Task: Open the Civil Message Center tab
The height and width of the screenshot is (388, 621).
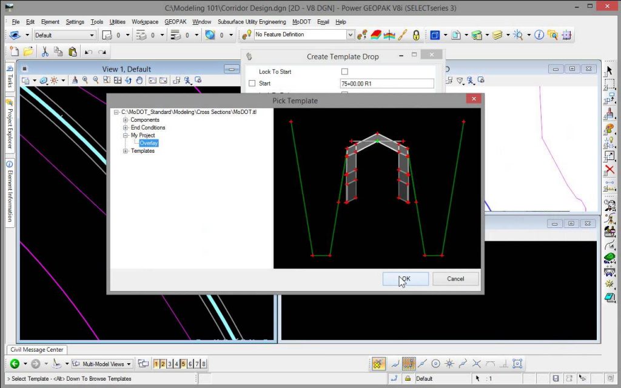Action: 37,350
